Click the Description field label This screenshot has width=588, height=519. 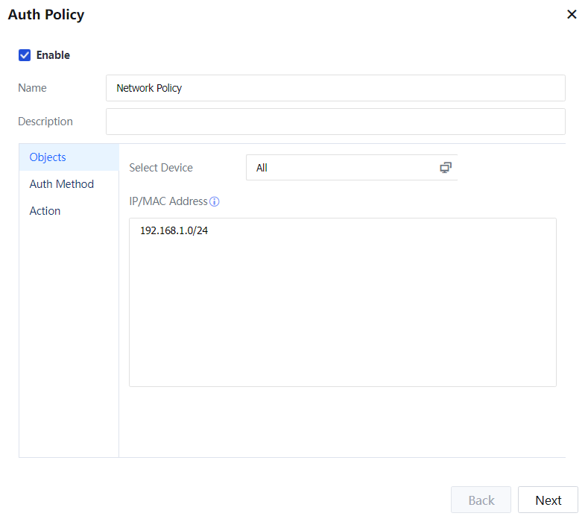pos(45,122)
